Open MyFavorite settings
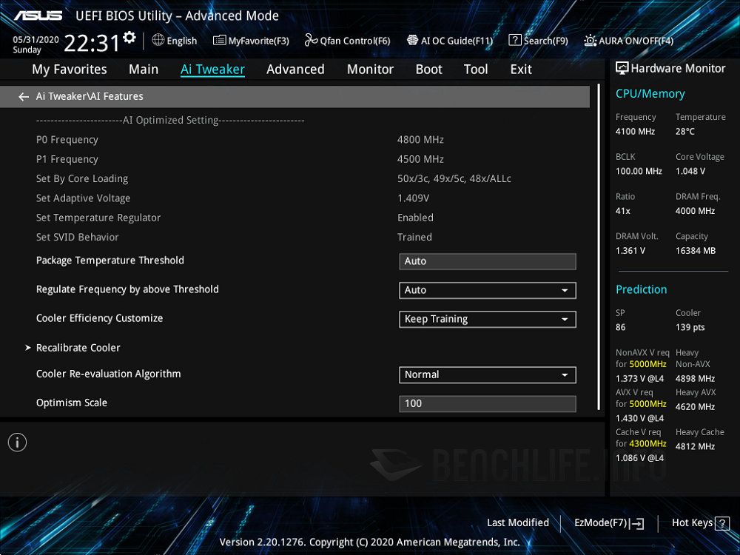 point(251,41)
